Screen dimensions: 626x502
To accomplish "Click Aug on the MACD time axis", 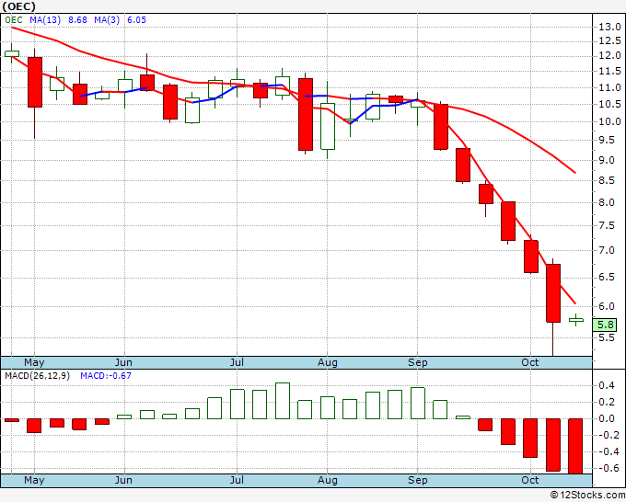I will pyautogui.click(x=328, y=480).
